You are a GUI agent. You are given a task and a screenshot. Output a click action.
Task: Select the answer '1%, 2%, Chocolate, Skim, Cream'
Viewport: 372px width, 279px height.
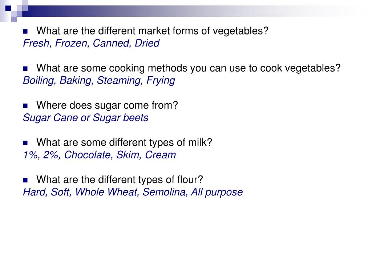100,155
